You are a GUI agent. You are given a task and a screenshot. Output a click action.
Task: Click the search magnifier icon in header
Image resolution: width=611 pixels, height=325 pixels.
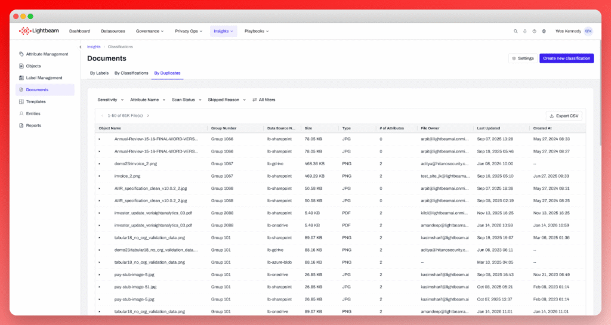tap(516, 31)
